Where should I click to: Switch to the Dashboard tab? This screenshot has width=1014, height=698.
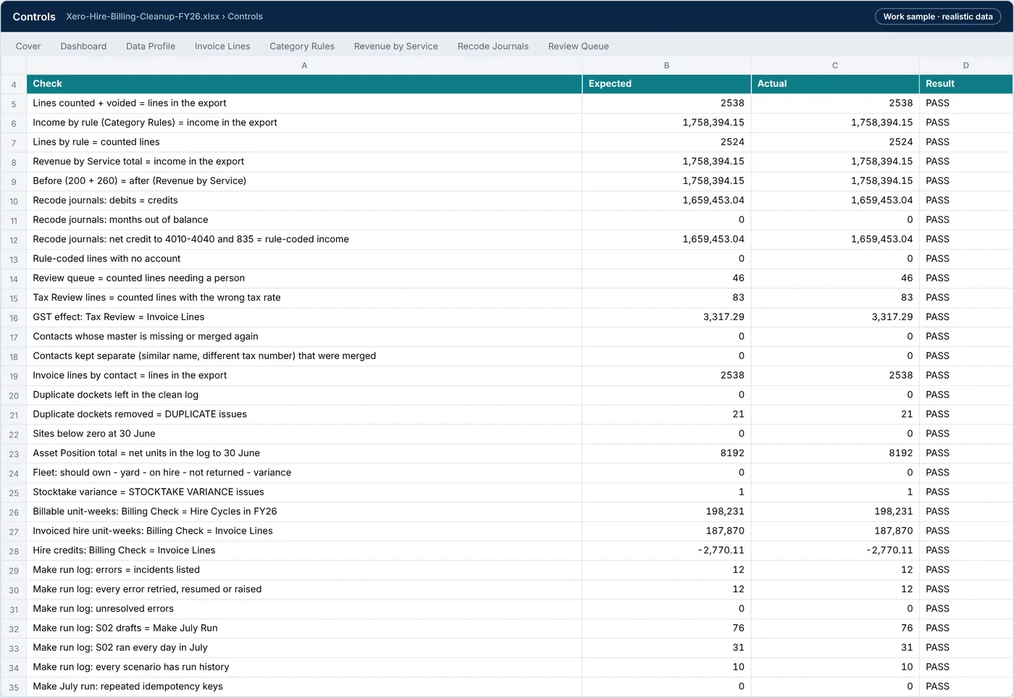click(83, 46)
